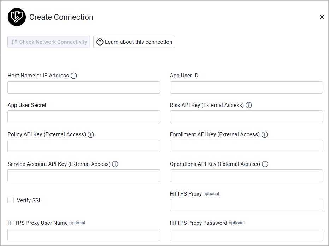
Task: Click the Risk API Key input field
Action: 246,117
